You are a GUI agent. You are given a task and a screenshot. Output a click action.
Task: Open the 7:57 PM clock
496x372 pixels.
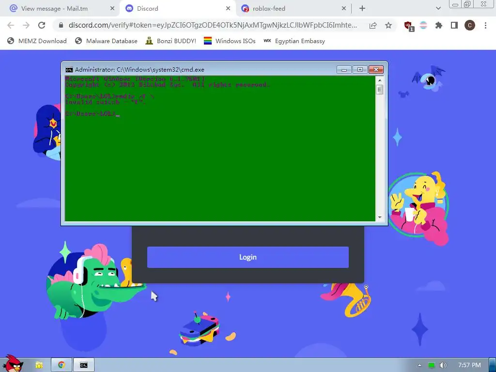[x=469, y=365]
